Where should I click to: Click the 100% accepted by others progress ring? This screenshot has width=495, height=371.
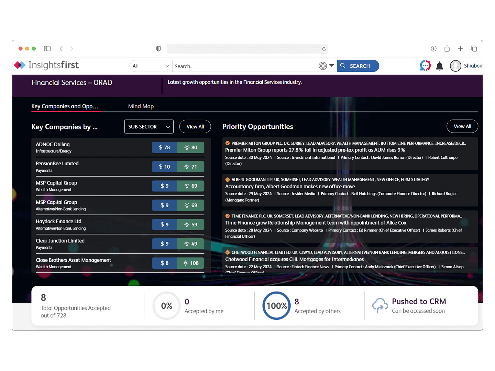[x=276, y=306]
